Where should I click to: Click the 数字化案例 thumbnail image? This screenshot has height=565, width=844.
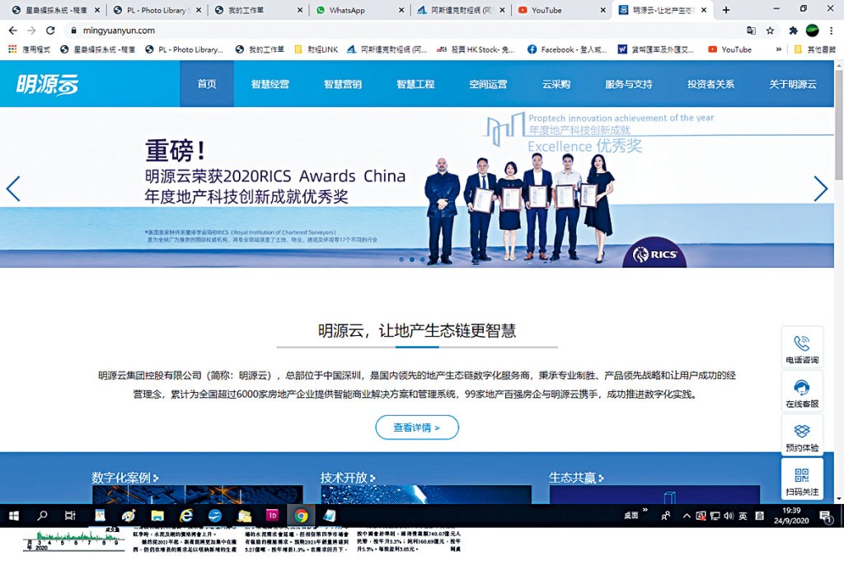(x=198, y=494)
